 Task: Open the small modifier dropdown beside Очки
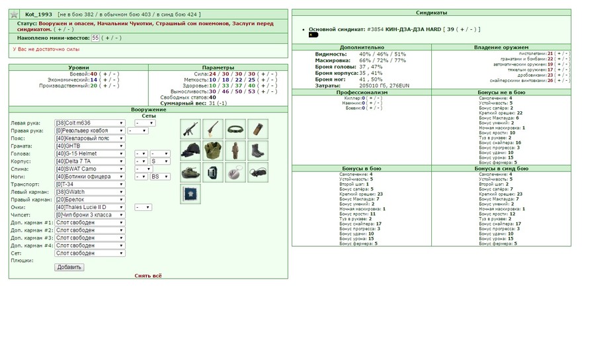[143, 207]
